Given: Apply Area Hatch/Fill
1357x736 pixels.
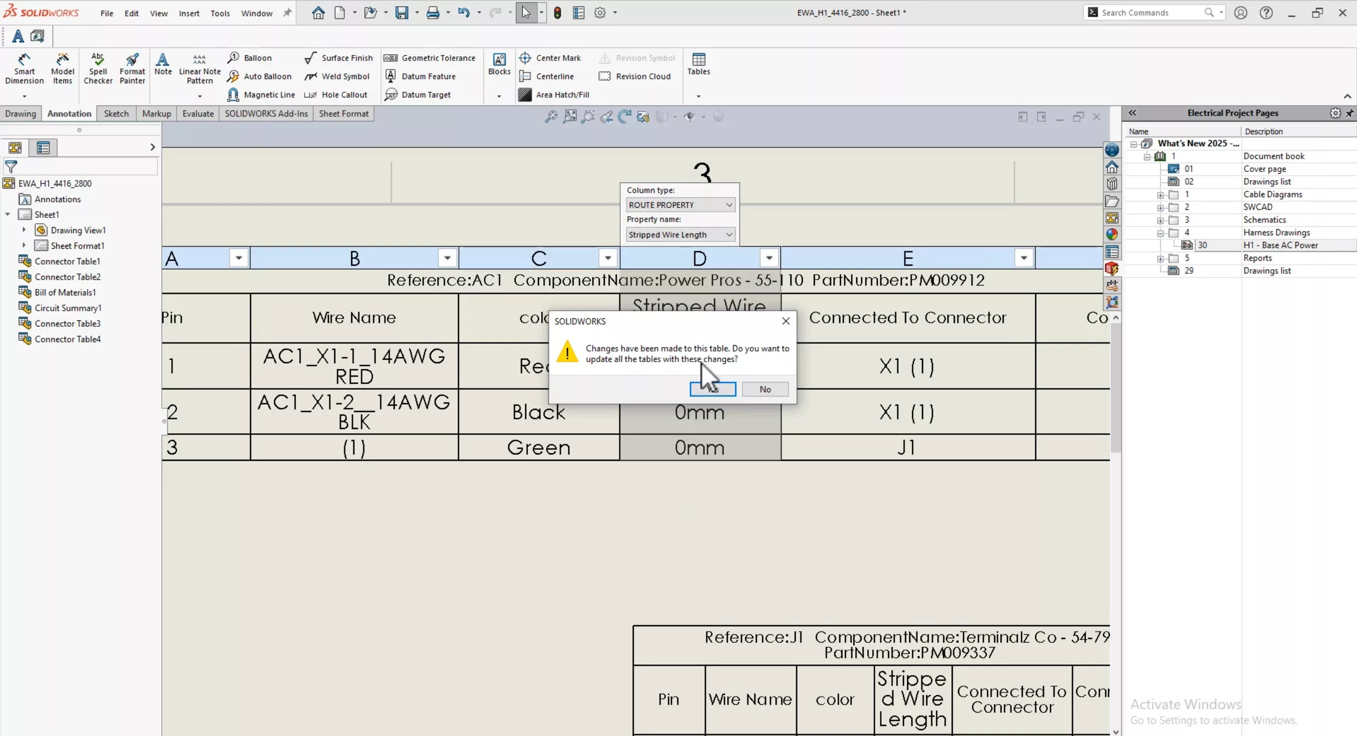Looking at the screenshot, I should [554, 95].
